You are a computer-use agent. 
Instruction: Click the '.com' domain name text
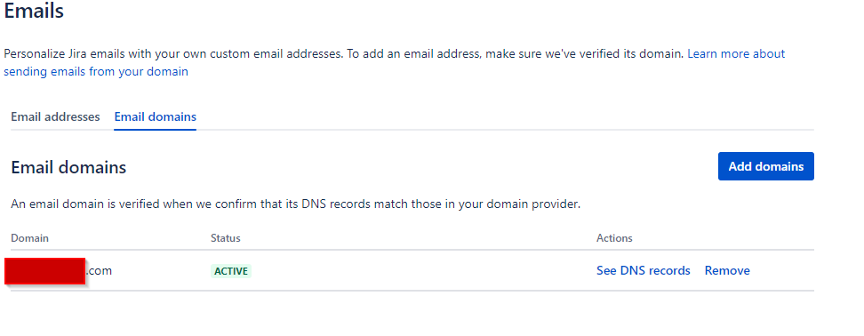click(x=99, y=270)
